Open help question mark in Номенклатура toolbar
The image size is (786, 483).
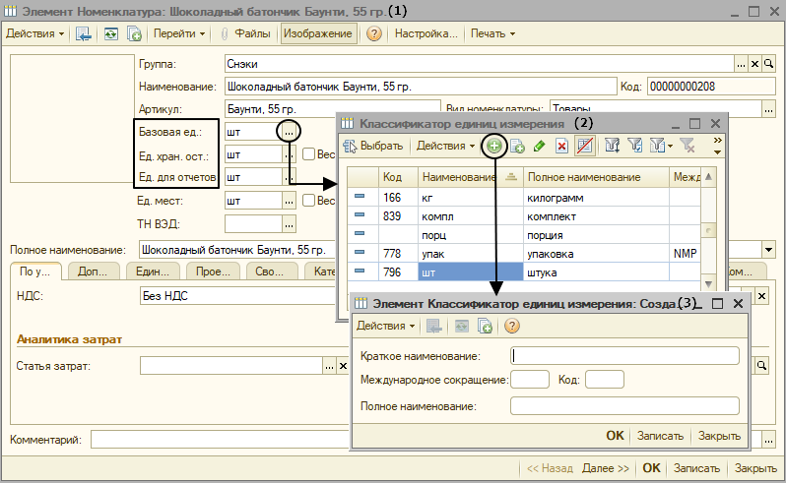[x=374, y=34]
